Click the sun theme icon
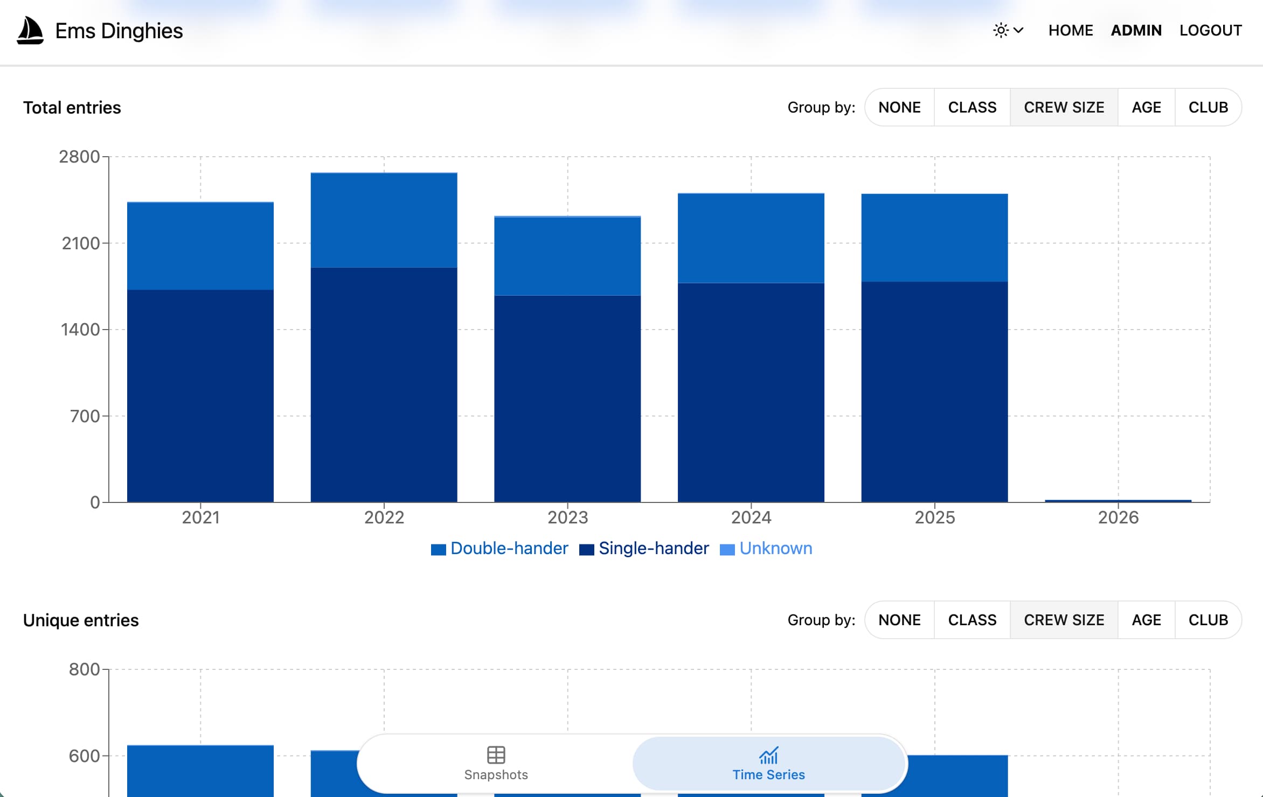The width and height of the screenshot is (1263, 797). (x=1001, y=30)
